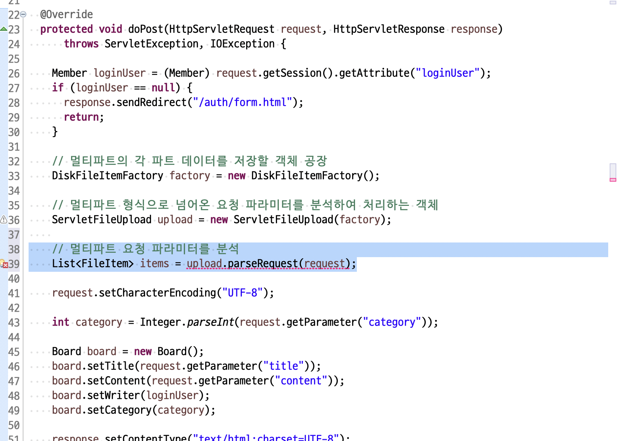
Task: Click the underlined parseRequest call on line 39
Action: (268, 263)
